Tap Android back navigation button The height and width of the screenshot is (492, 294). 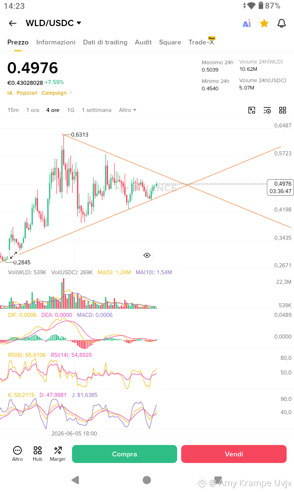tap(75, 480)
